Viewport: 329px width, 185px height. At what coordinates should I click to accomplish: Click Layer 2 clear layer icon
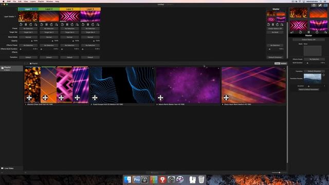pyautogui.click(x=56, y=25)
